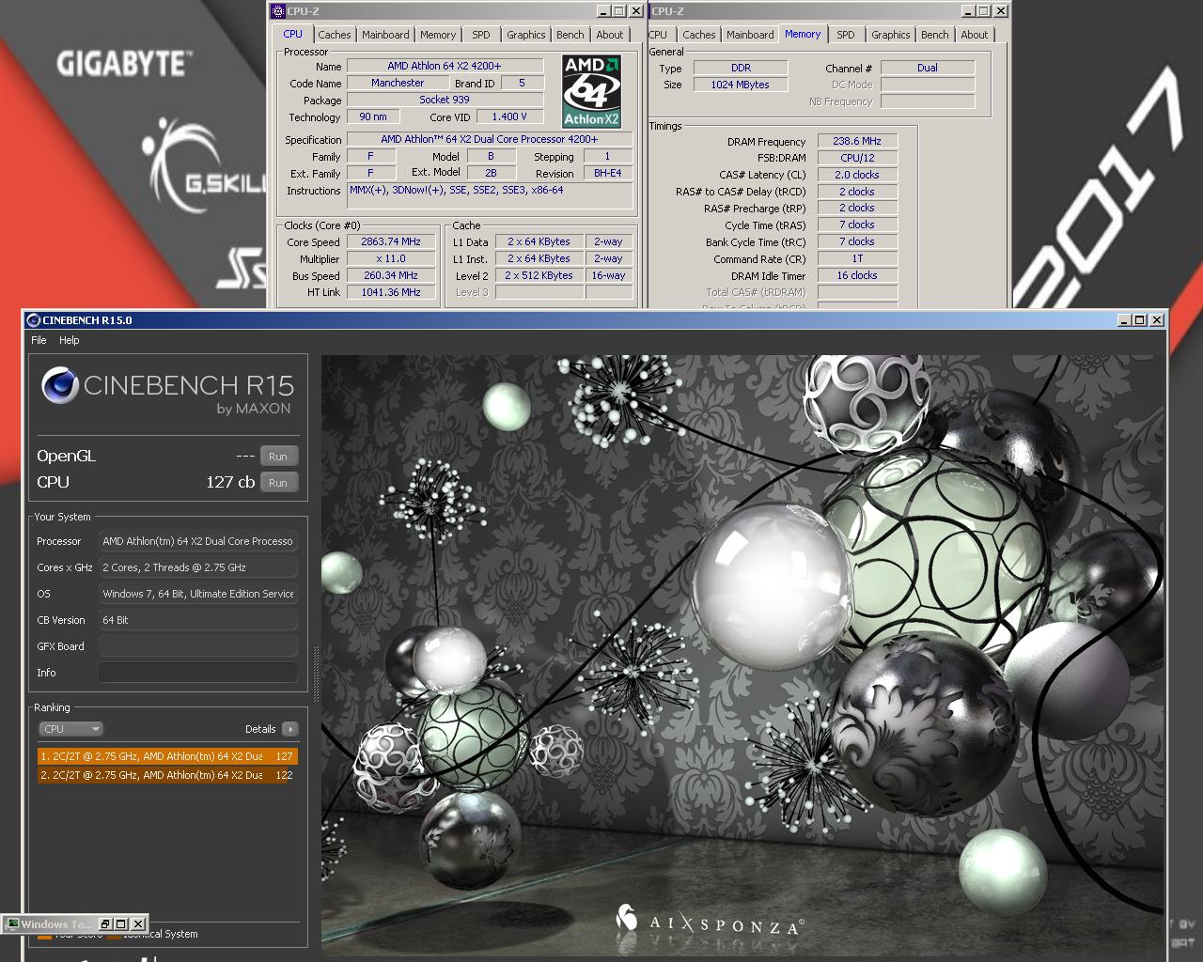
Task: Minimize the Cinebench R15.0 window
Action: pos(1124,320)
